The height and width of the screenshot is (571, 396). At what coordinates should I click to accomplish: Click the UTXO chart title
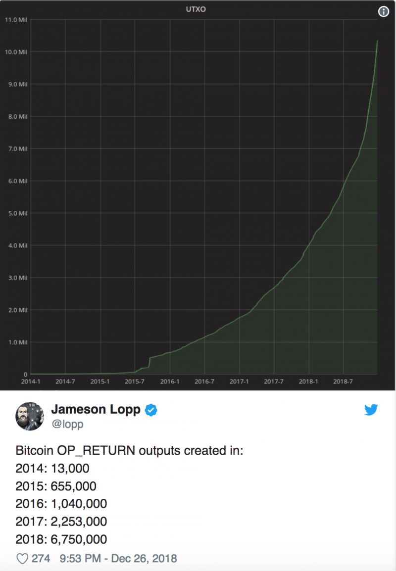coord(196,9)
